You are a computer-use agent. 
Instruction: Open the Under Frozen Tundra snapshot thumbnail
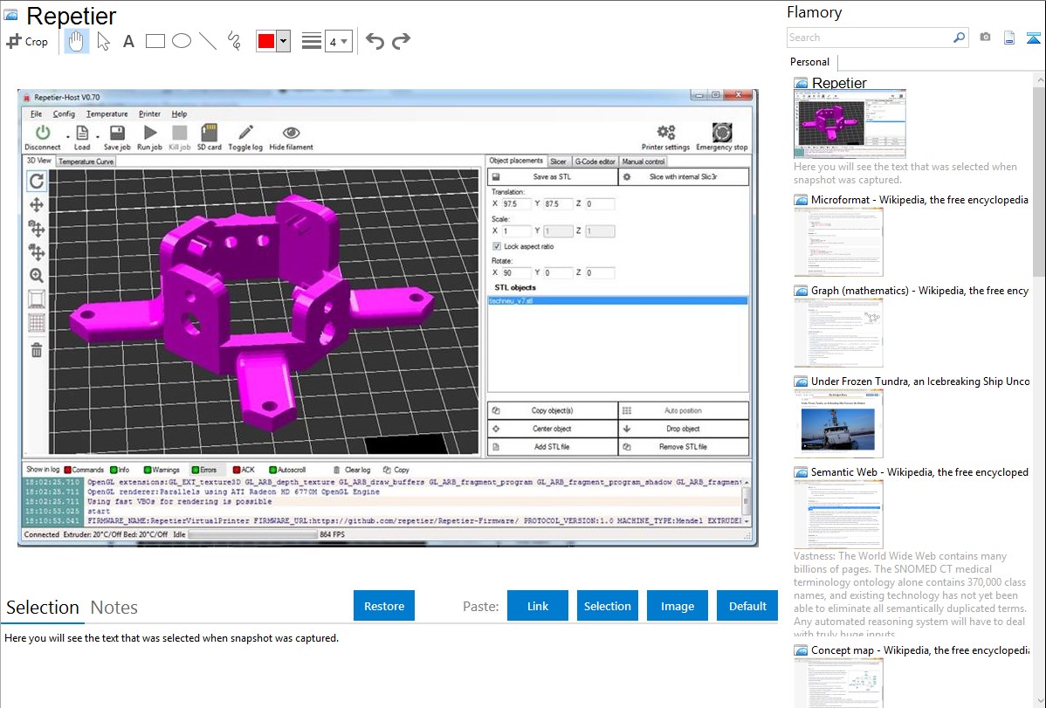pyautogui.click(x=838, y=423)
